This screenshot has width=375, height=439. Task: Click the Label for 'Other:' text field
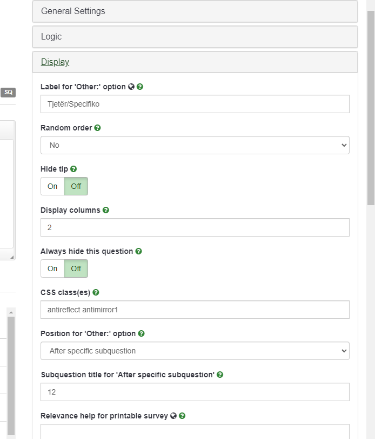195,104
